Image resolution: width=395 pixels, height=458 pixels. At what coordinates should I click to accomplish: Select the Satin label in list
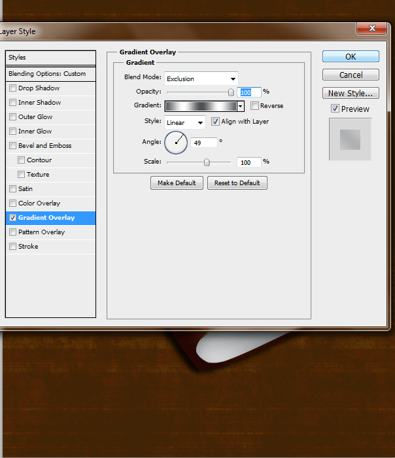[x=26, y=188]
